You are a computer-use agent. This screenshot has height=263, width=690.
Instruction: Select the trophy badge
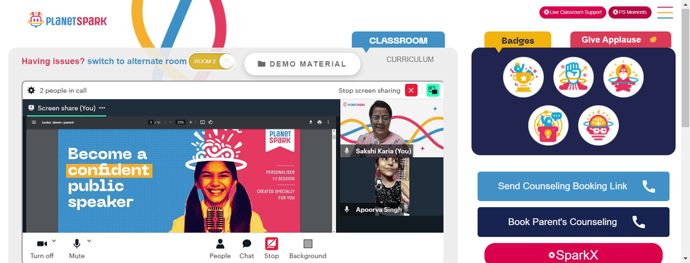pyautogui.click(x=523, y=77)
